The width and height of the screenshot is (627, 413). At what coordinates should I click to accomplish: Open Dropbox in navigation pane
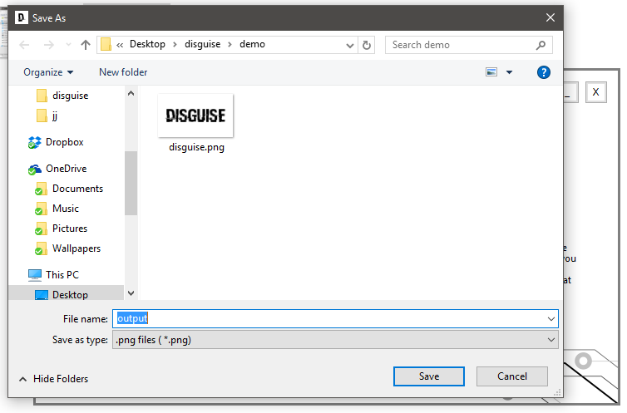point(65,142)
